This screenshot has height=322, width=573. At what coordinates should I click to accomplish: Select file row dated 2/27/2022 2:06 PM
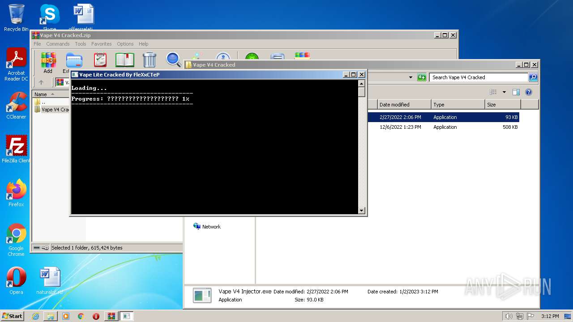pyautogui.click(x=443, y=117)
